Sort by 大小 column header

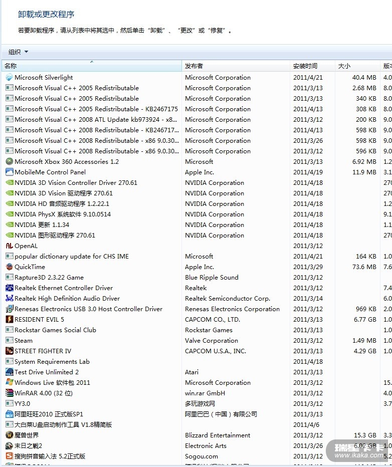357,66
